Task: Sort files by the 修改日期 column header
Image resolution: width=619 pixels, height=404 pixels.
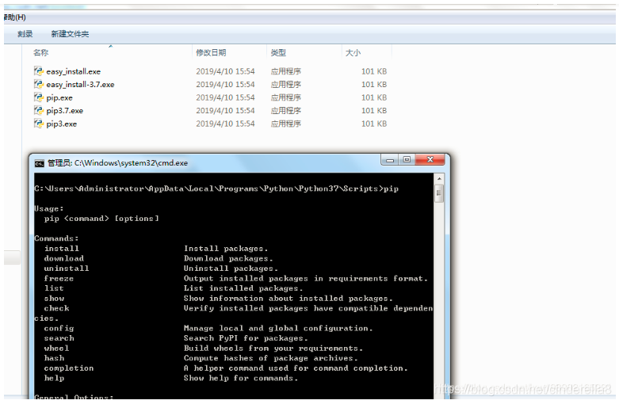Action: pos(211,52)
